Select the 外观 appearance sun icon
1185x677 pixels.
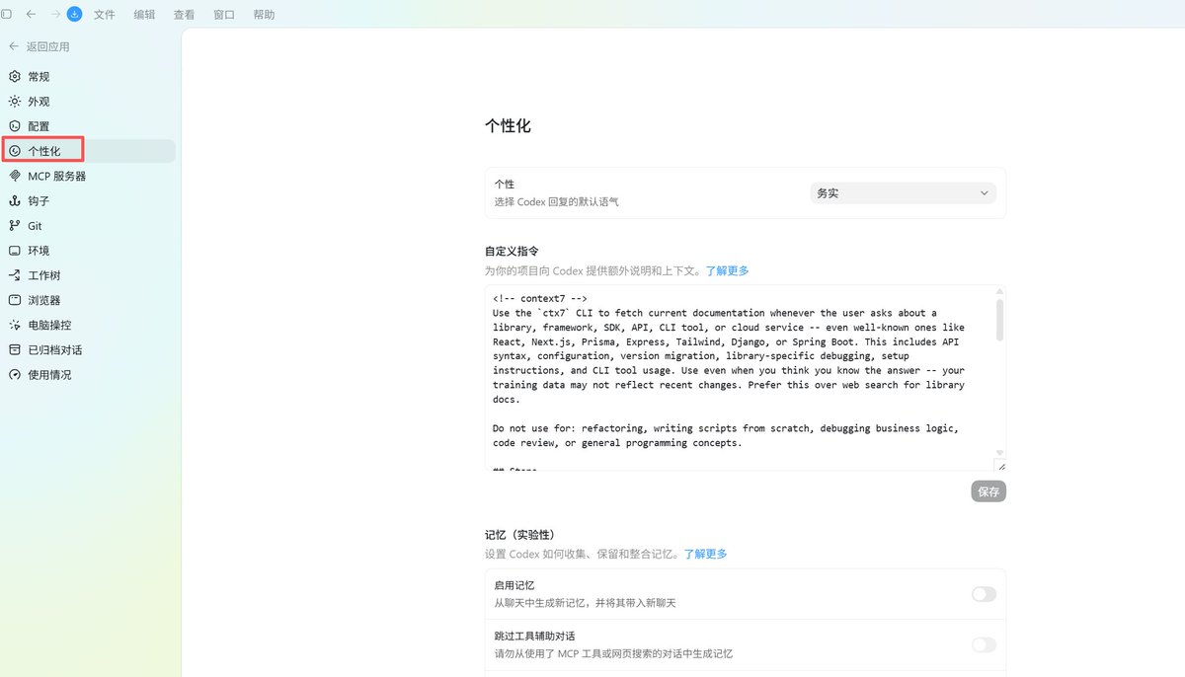tap(15, 101)
